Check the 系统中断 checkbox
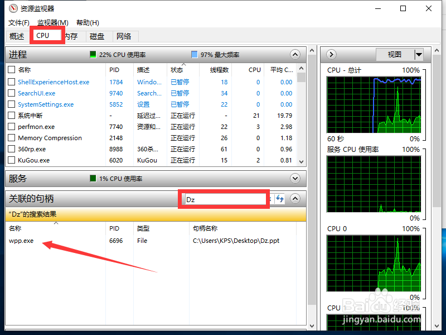 click(x=11, y=116)
